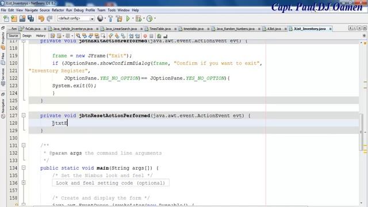Click the Uncomment lines icon
Viewport: 368px width, 207px height.
coord(166,36)
